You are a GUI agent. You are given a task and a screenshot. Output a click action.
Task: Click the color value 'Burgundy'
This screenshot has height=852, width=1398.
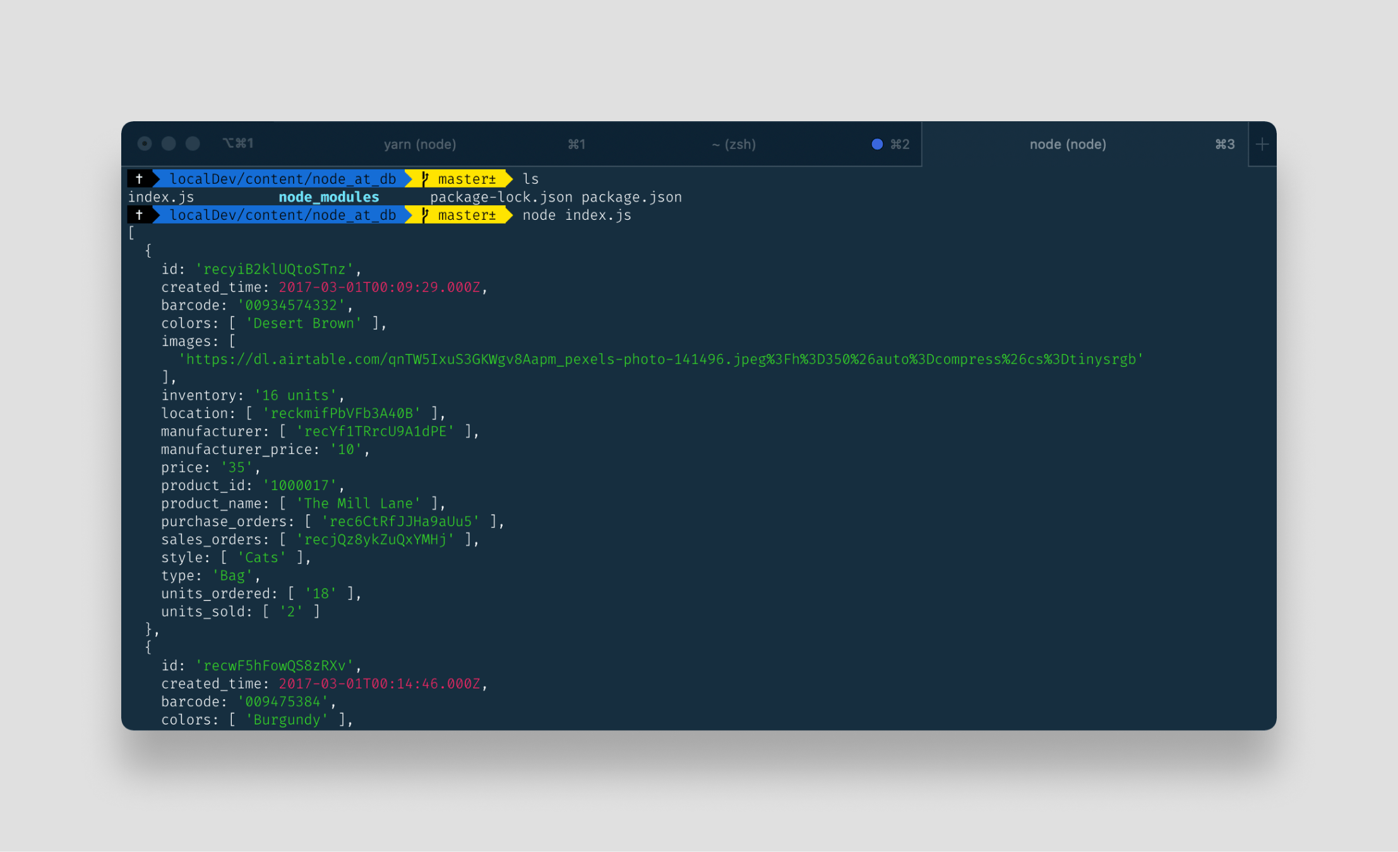[287, 720]
